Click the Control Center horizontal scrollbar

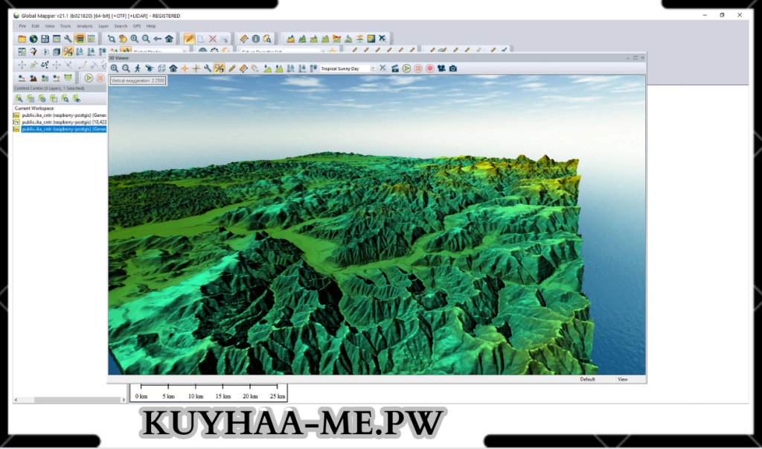pos(69,400)
